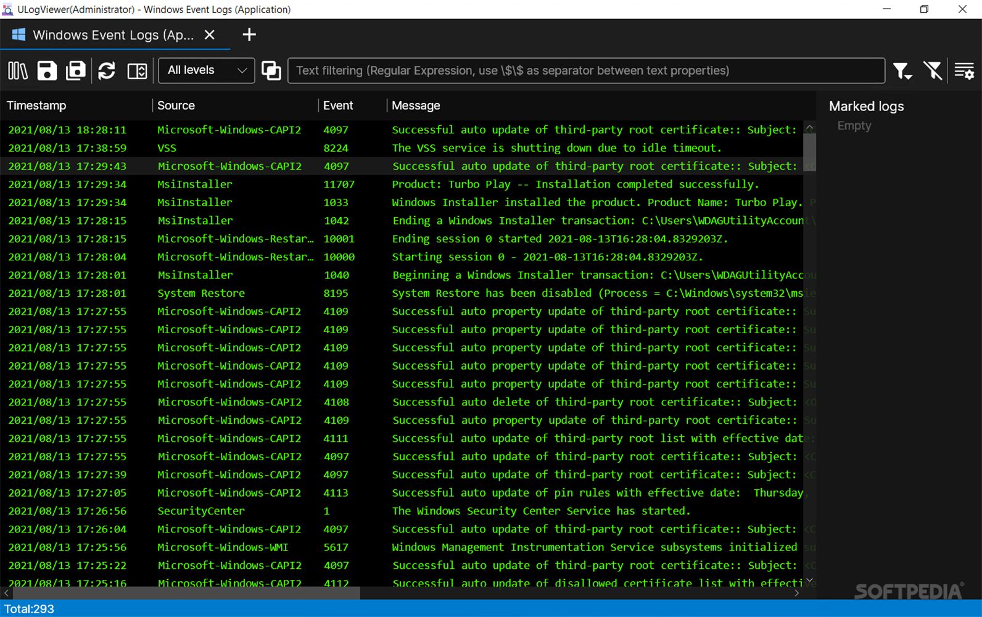Close the Windows Event Logs tab

210,35
